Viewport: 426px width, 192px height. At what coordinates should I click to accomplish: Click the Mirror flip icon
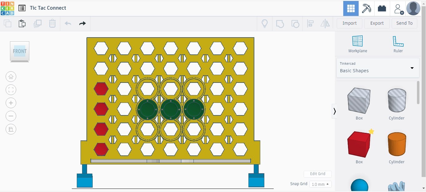point(325,24)
